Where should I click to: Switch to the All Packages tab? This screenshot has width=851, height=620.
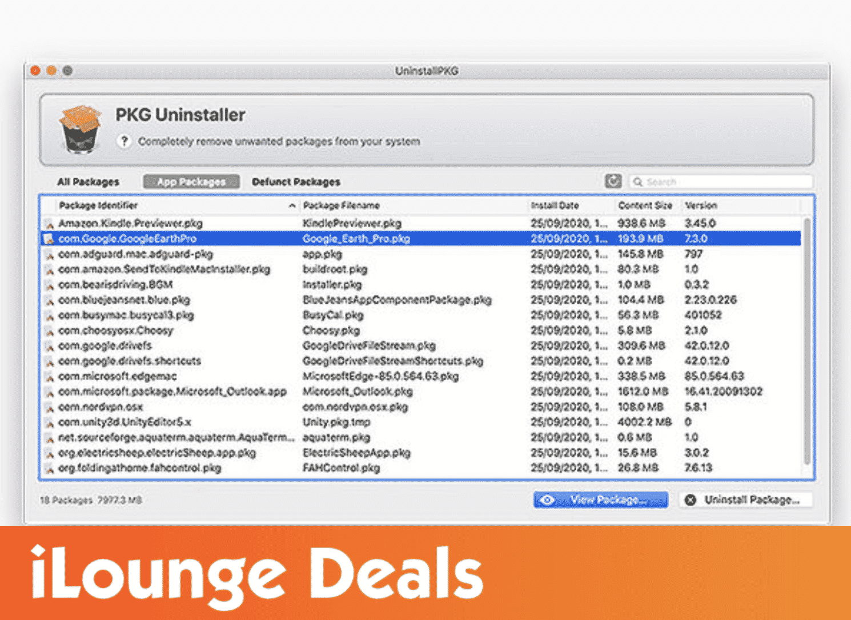pyautogui.click(x=88, y=182)
